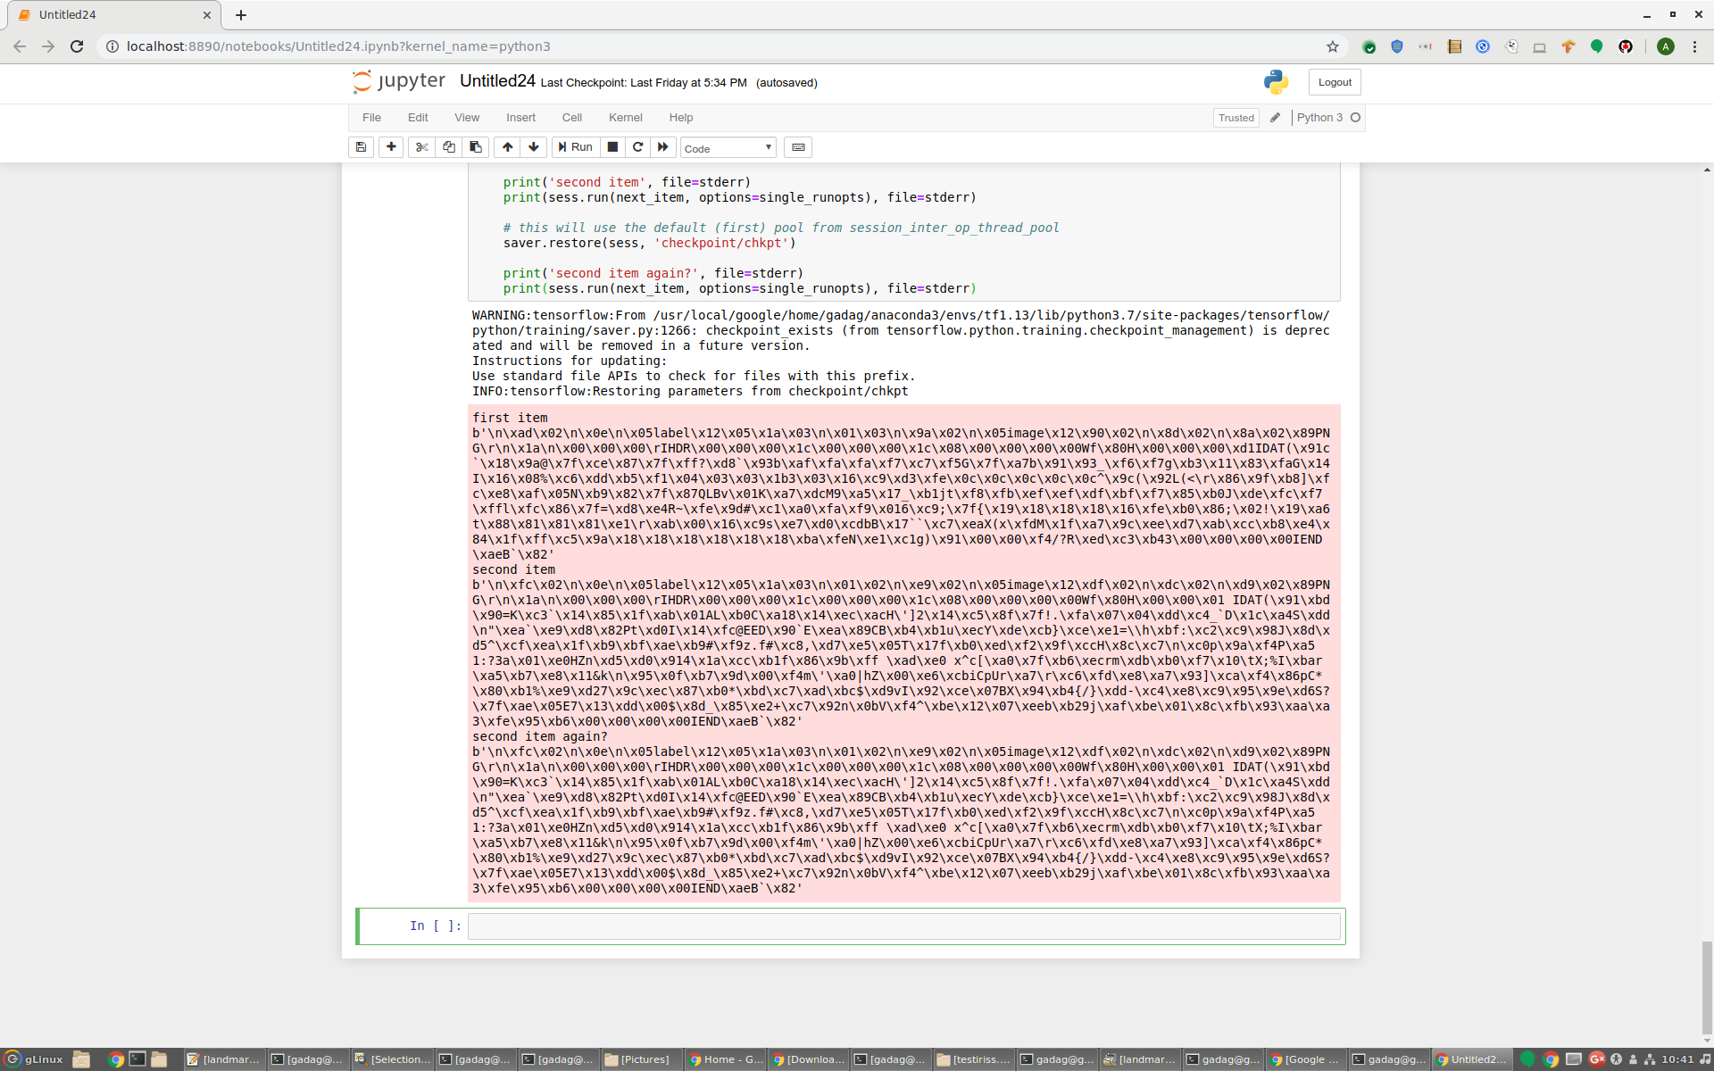Run the selected cell
This screenshot has width=1714, height=1071.
[575, 147]
